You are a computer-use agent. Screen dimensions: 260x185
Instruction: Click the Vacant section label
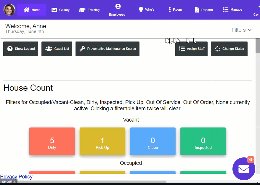tap(131, 120)
